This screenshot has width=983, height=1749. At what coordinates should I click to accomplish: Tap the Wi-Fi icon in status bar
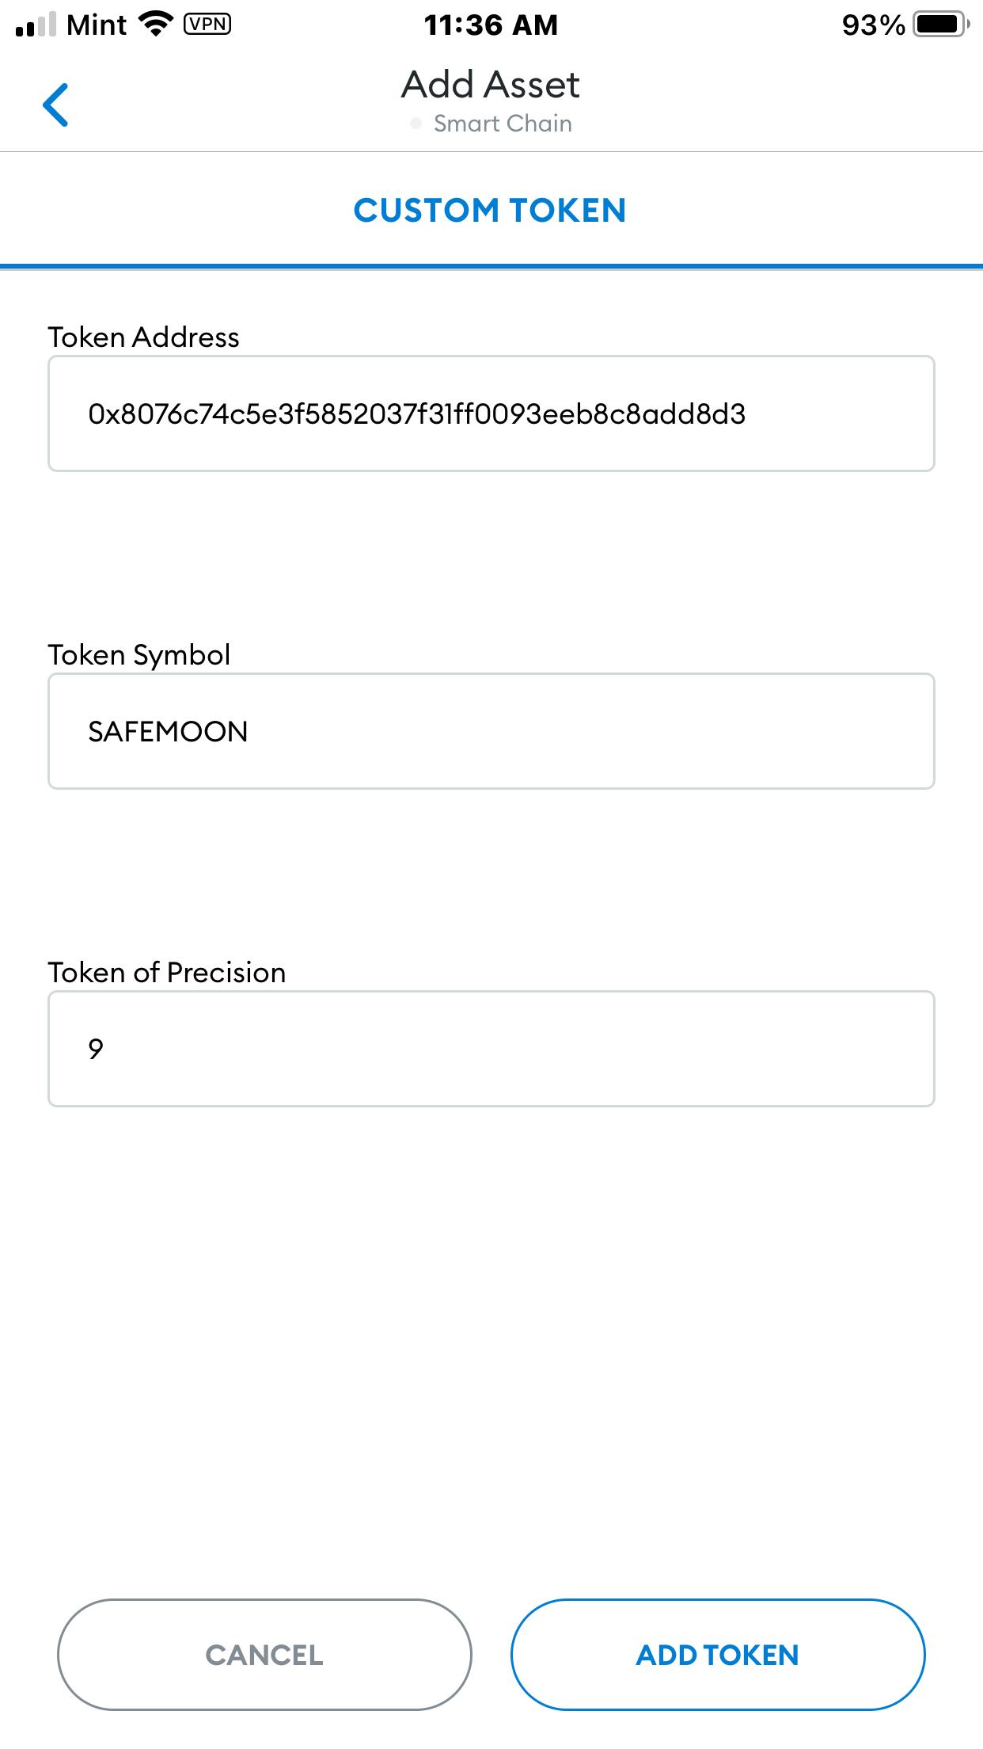tap(153, 24)
